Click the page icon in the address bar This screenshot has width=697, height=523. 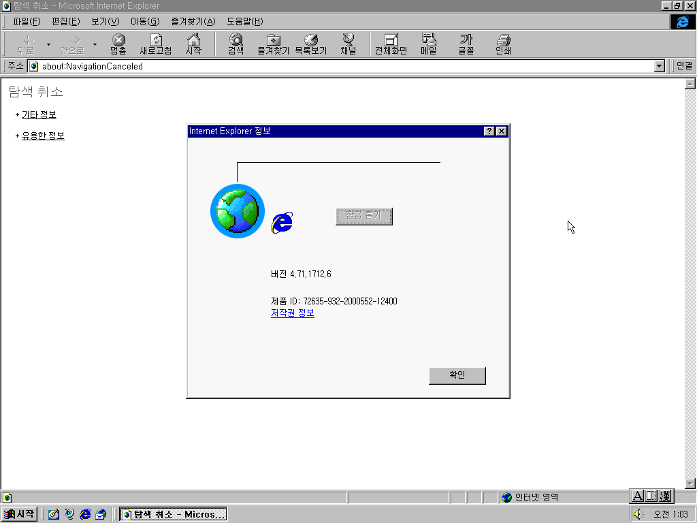pos(34,66)
